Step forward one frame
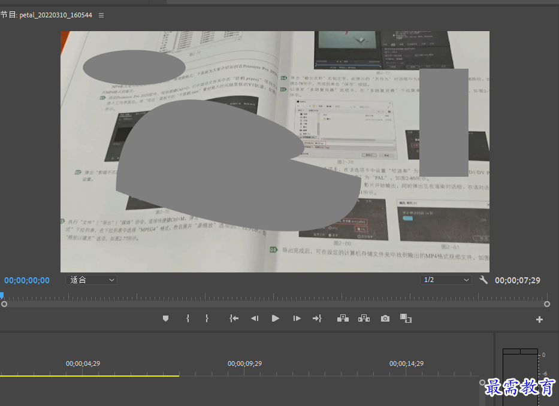This screenshot has width=559, height=406. coord(297,319)
